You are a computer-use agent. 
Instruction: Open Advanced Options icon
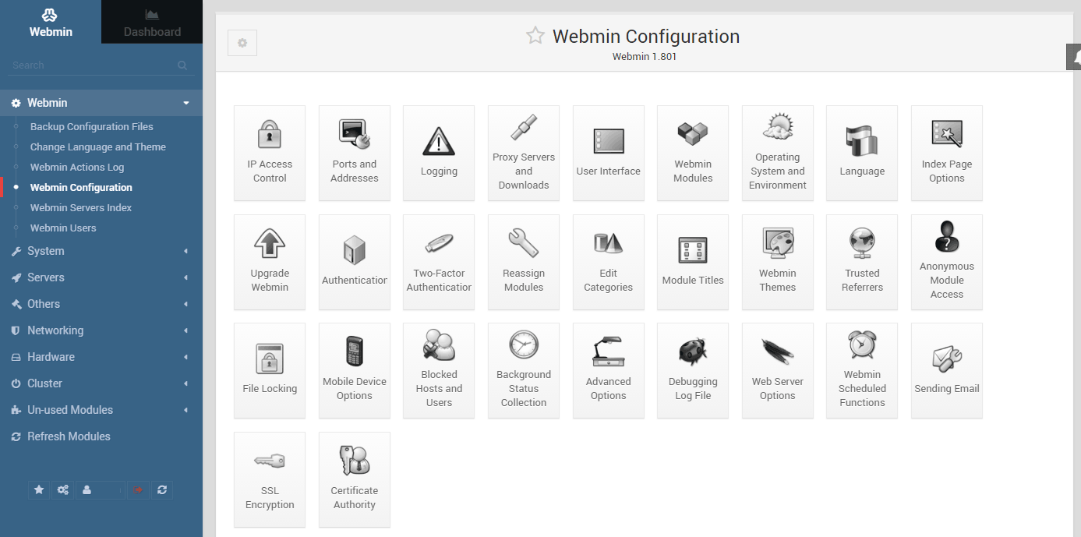pyautogui.click(x=609, y=370)
